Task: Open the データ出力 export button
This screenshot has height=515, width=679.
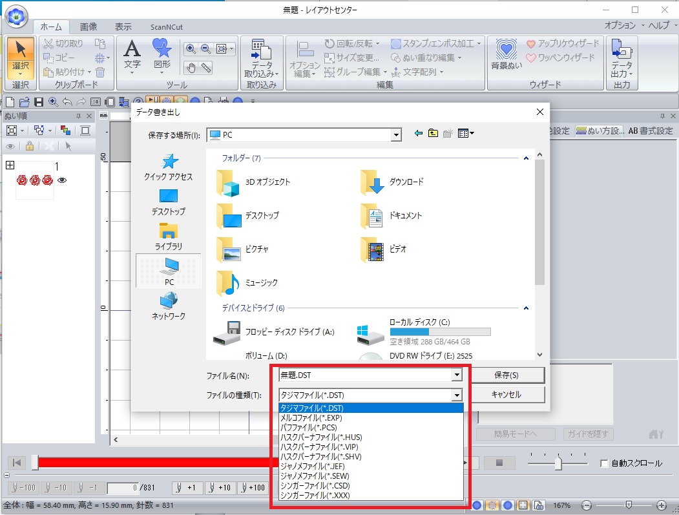Action: [x=622, y=58]
